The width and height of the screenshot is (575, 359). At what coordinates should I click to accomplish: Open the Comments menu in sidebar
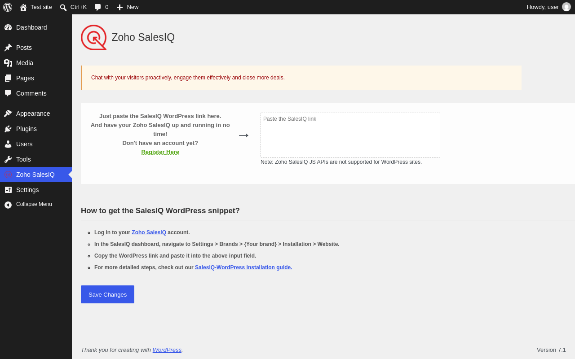pyautogui.click(x=36, y=93)
